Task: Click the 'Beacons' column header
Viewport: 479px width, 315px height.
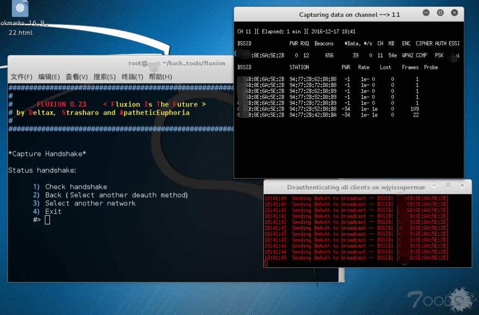Action: [x=324, y=43]
